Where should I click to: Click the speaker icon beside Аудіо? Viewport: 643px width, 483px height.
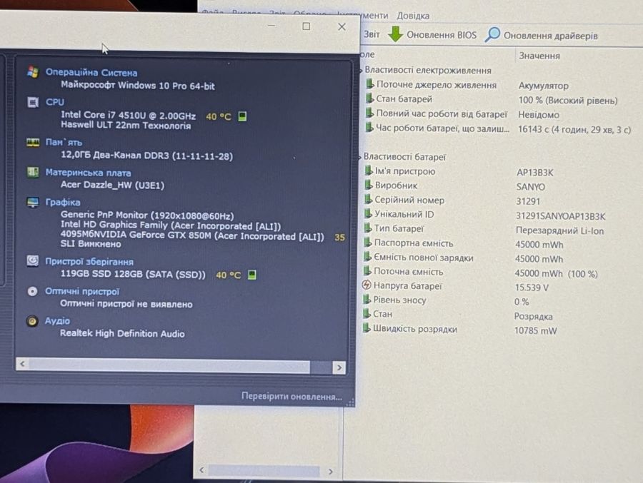click(x=32, y=321)
